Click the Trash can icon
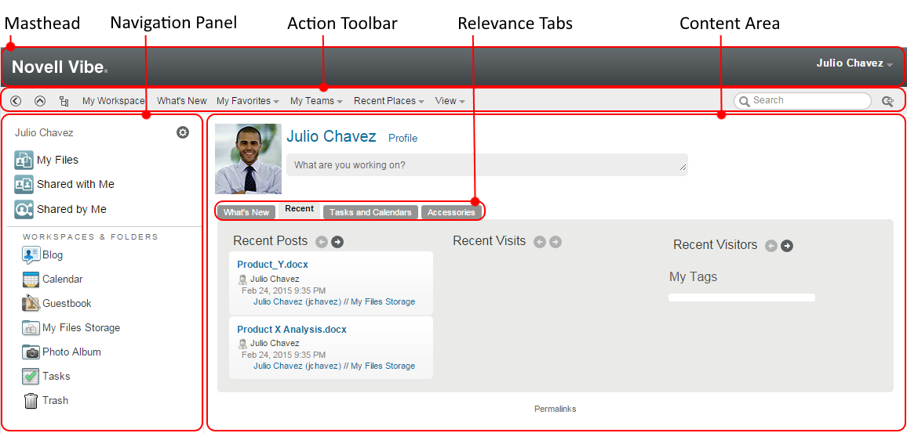Viewport: 907px width, 433px height. pos(31,401)
